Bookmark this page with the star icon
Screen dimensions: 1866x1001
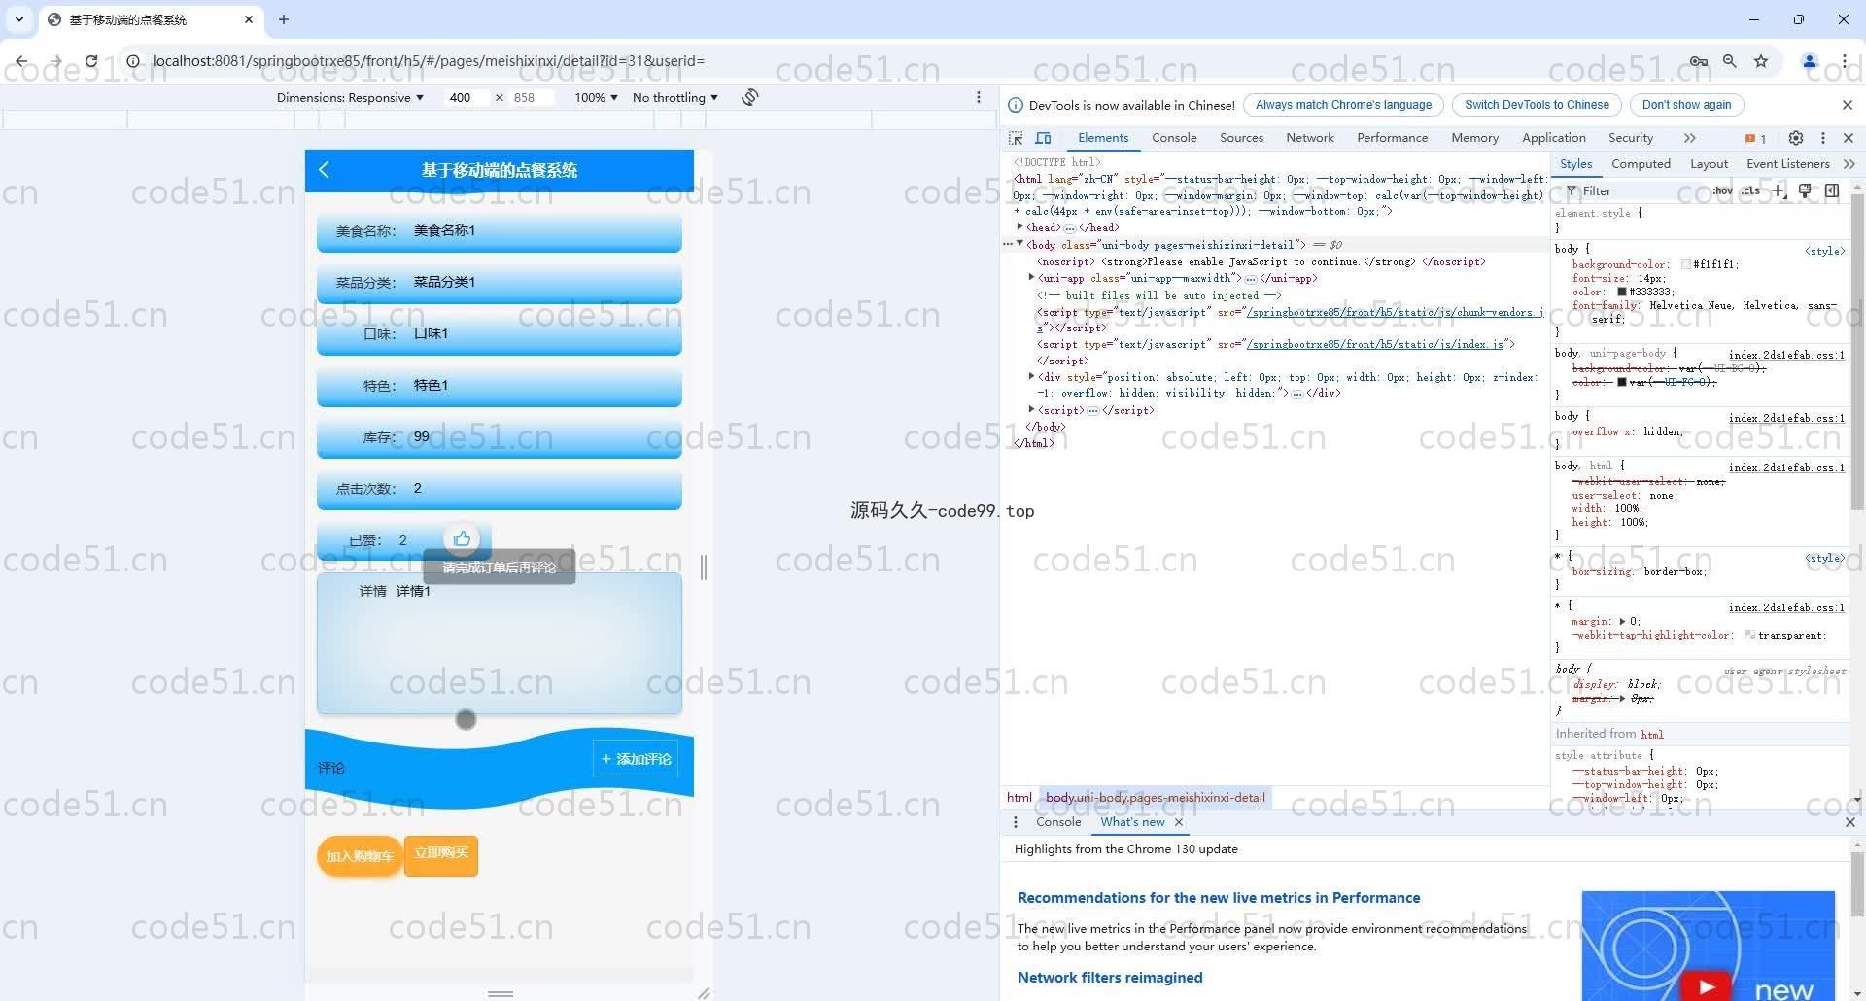tap(1761, 61)
